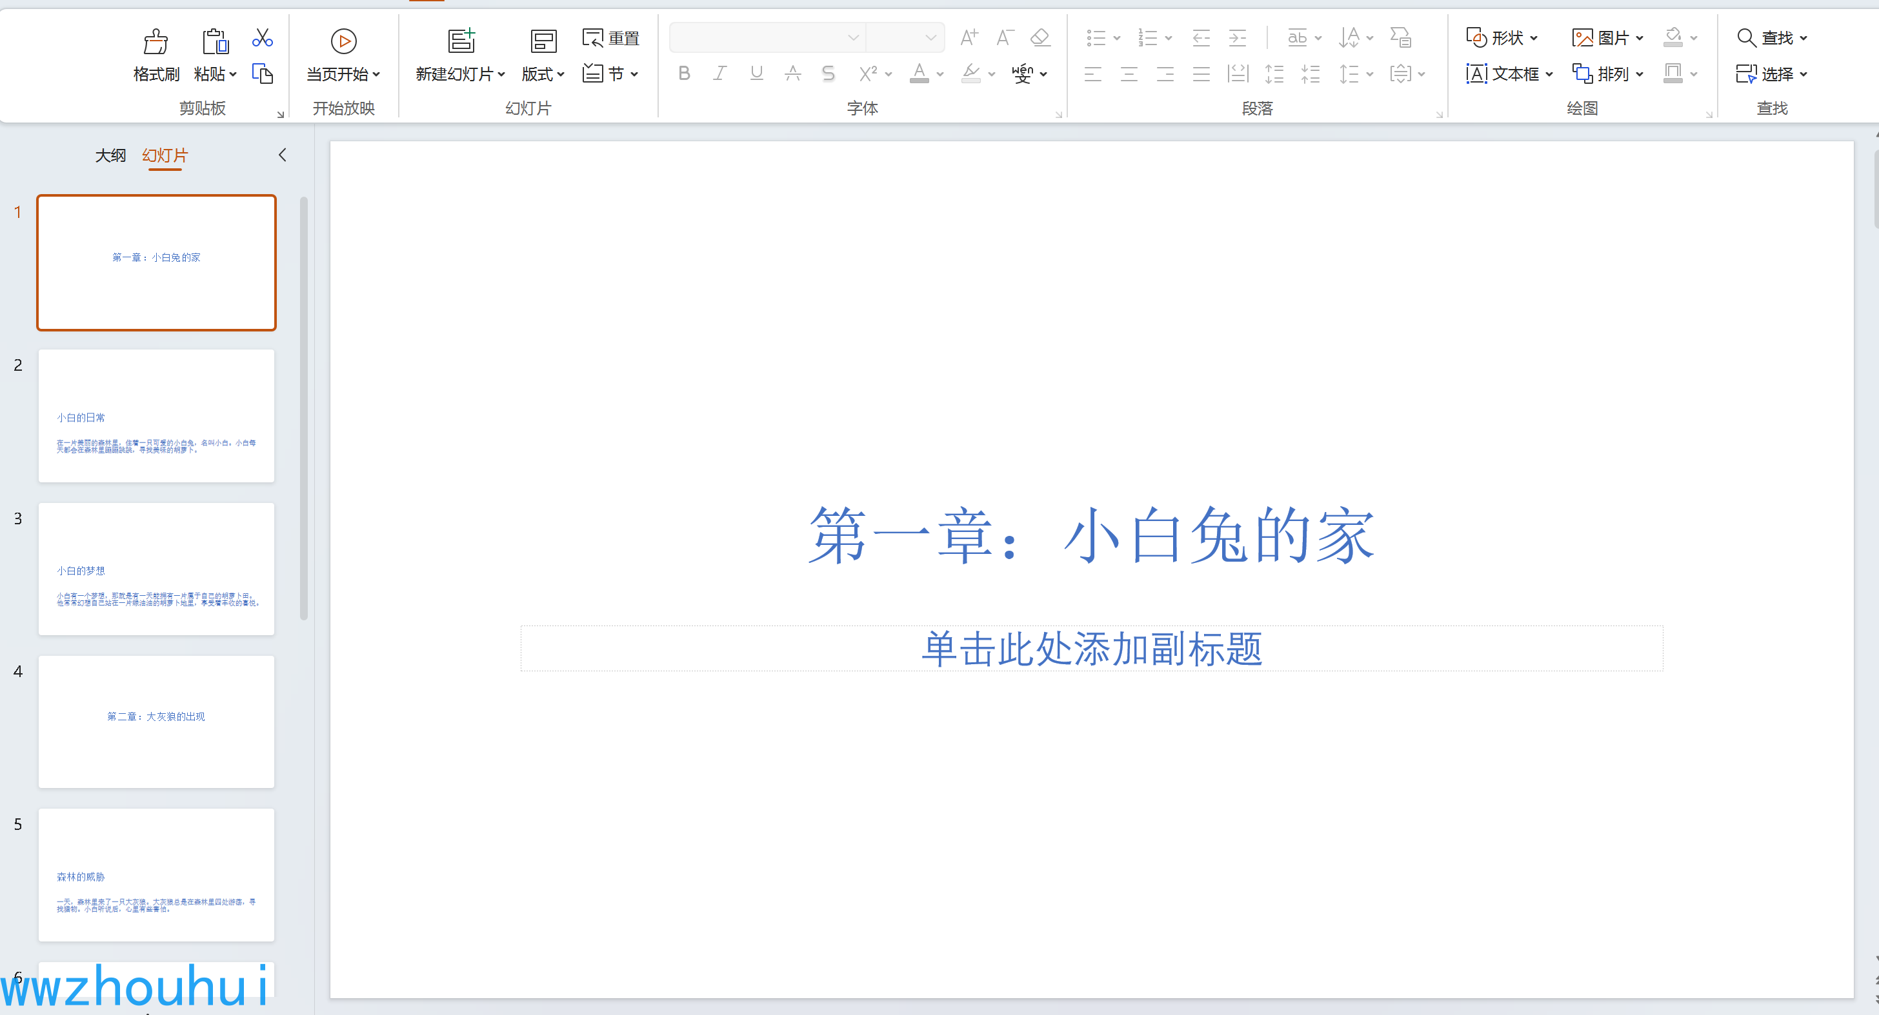
Task: Toggle underline formatting
Action: (756, 74)
